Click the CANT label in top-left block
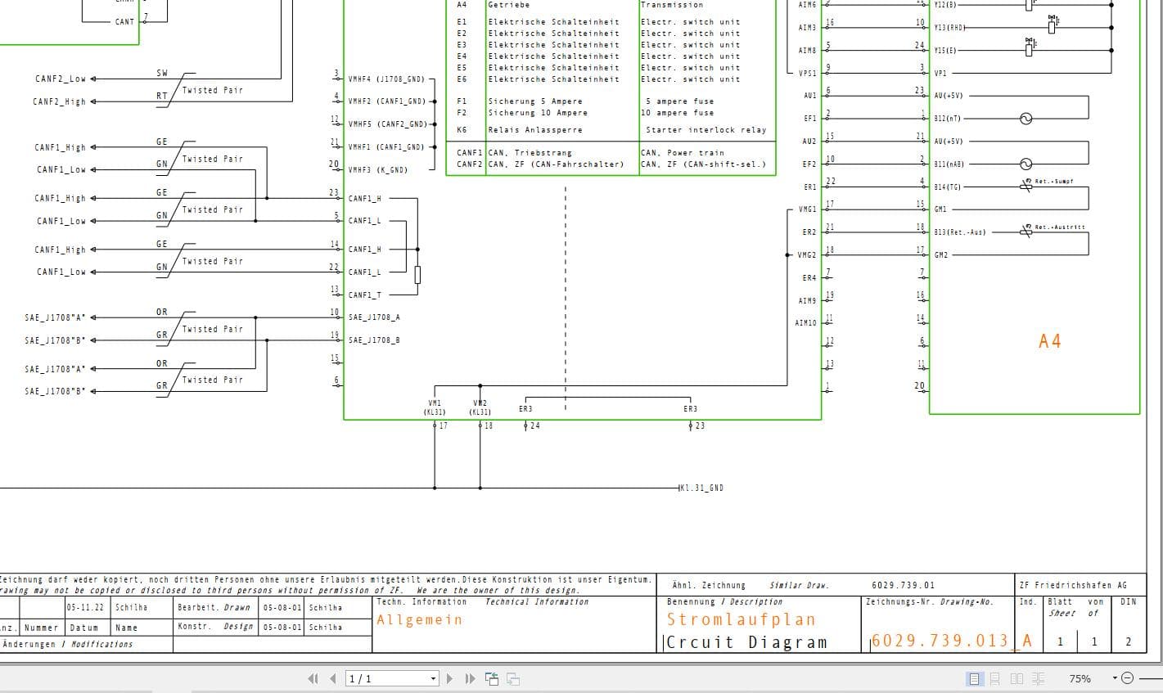 (x=124, y=21)
